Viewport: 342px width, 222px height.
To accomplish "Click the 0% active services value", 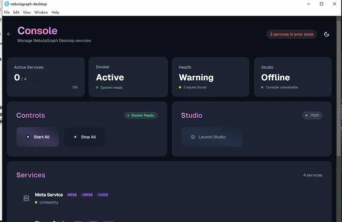I will 75,87.
